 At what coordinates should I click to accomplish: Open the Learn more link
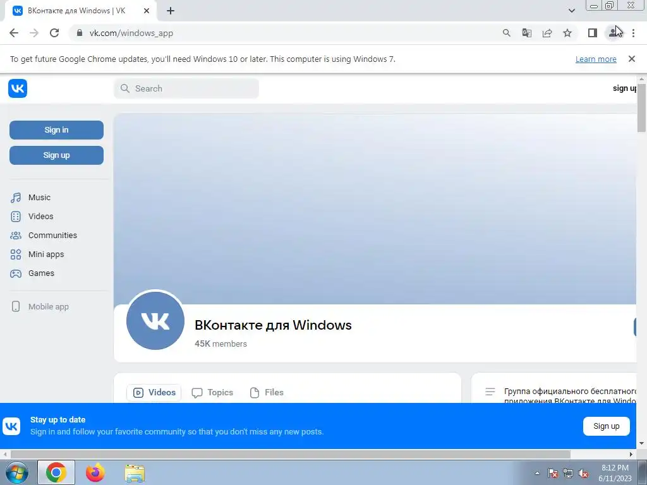pyautogui.click(x=596, y=59)
